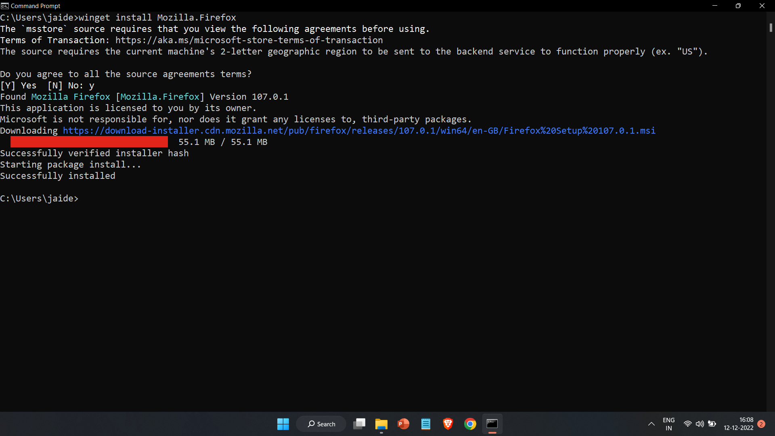Viewport: 775px width, 436px height.
Task: Click 'This application is licensed' line
Action: [x=128, y=108]
